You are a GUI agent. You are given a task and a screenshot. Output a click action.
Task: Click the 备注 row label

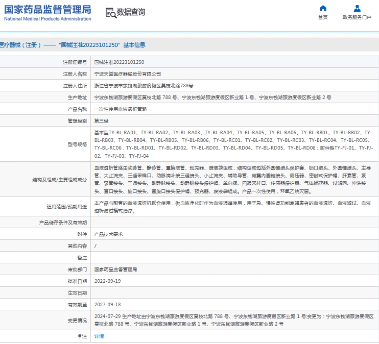click(82, 258)
